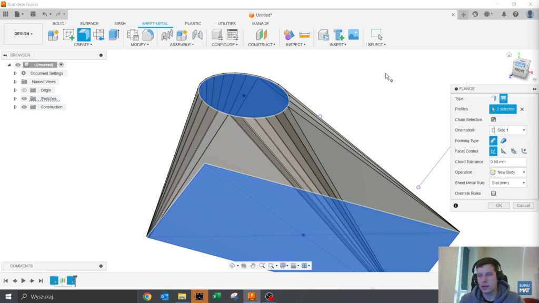The height and width of the screenshot is (303, 539).
Task: Switch to the SOLID tab
Action: tap(58, 23)
